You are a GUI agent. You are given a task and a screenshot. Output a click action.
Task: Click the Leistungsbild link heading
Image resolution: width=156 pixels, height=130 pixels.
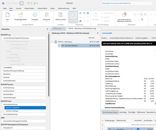(107, 33)
